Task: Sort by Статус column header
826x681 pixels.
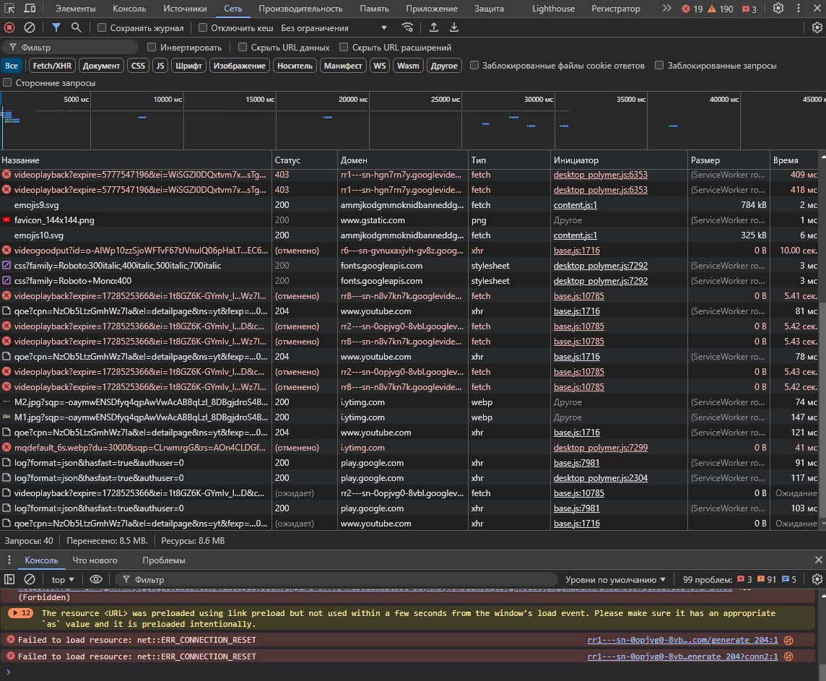Action: tap(304, 160)
